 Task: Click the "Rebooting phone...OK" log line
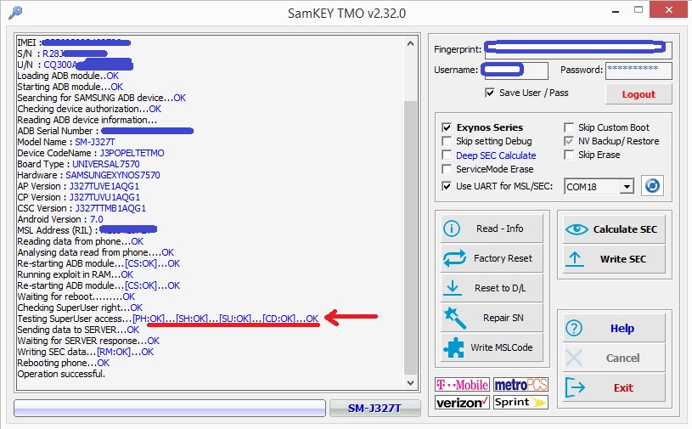(x=63, y=364)
